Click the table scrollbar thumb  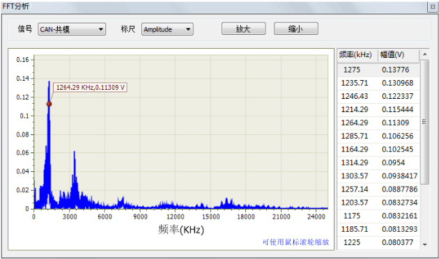click(x=425, y=122)
